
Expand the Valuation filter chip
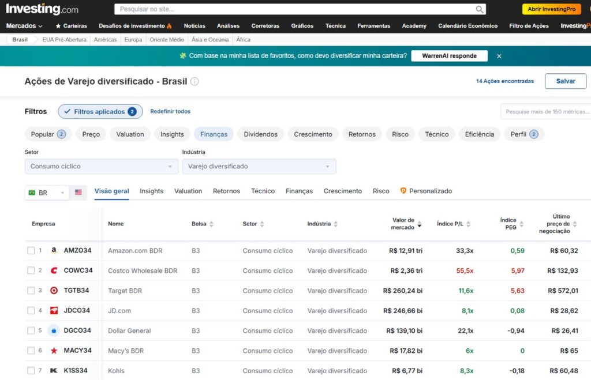[130, 134]
